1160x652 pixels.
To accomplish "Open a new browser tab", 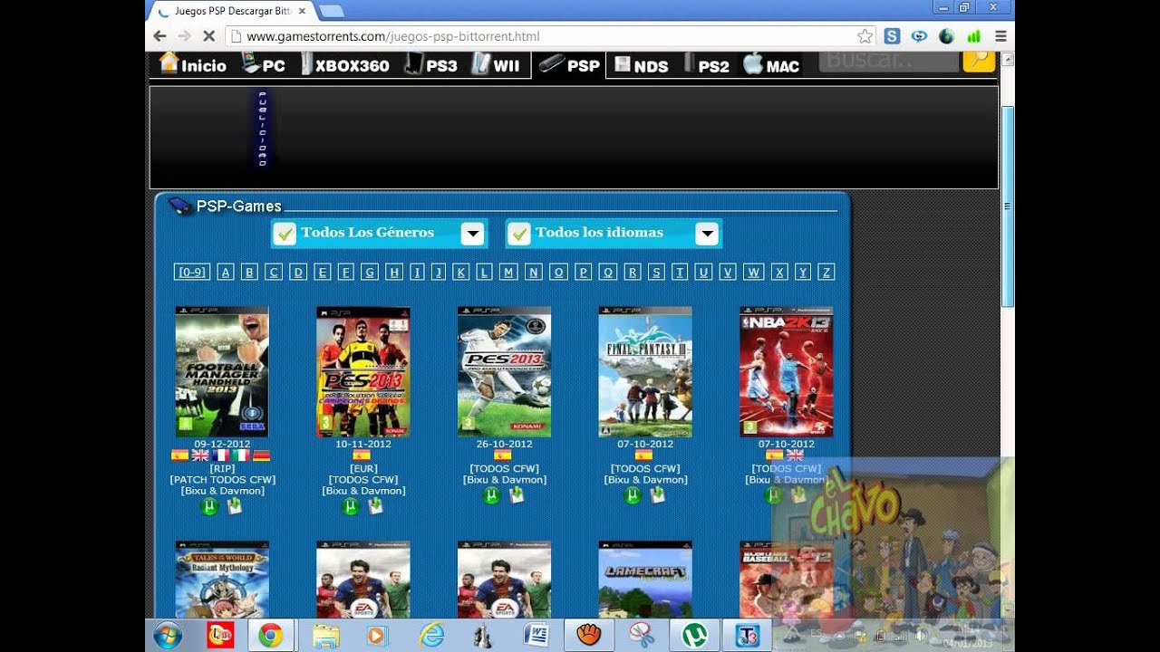I will click(x=331, y=11).
